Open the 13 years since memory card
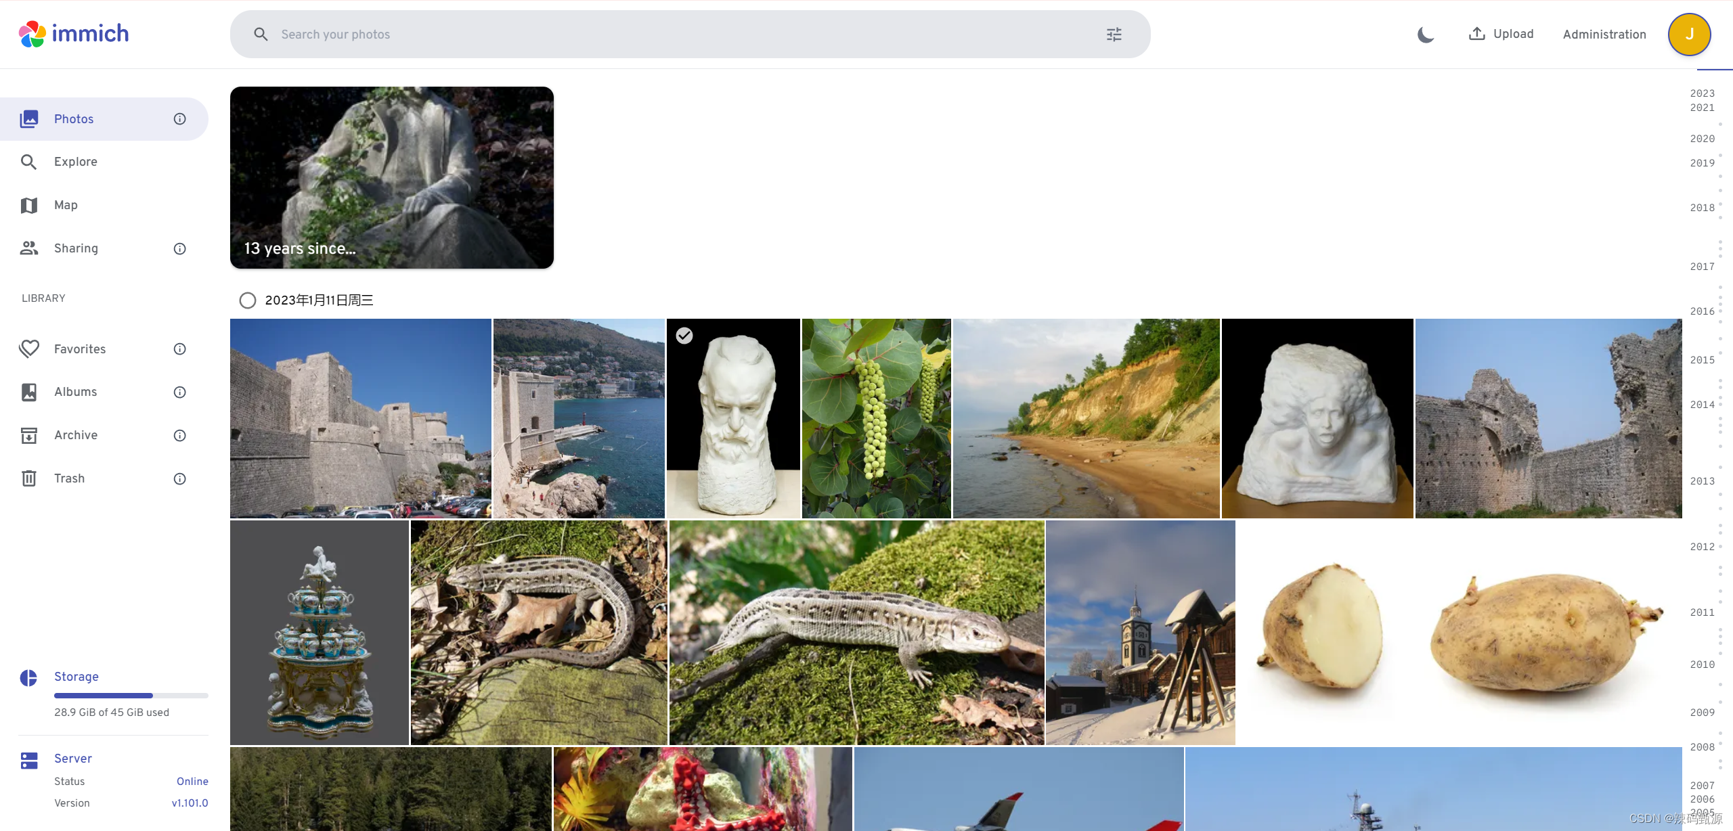The height and width of the screenshot is (831, 1733). point(391,177)
